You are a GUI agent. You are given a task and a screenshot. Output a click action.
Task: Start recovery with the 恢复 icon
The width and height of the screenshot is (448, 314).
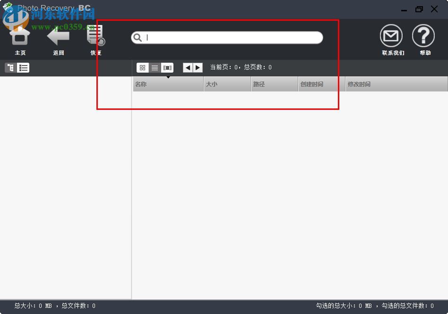tap(95, 37)
